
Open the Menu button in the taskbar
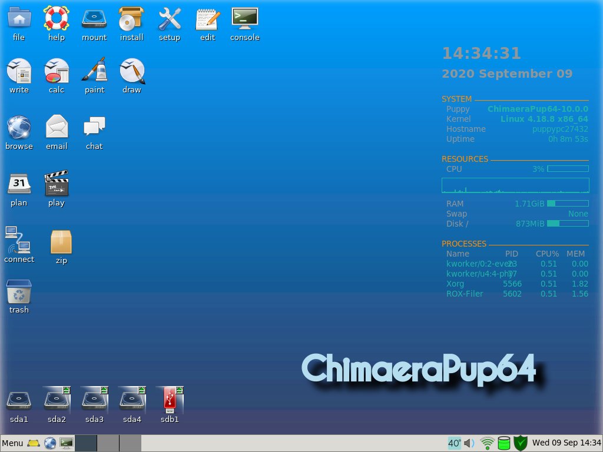(13, 443)
